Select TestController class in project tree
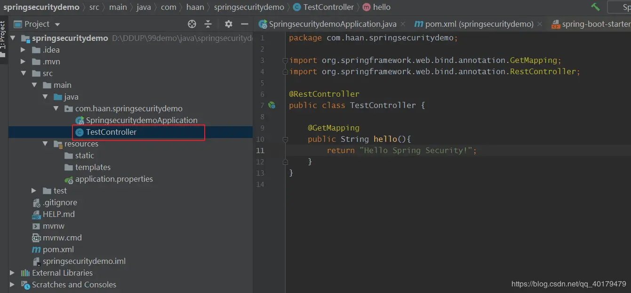This screenshot has width=631, height=293. 111,132
